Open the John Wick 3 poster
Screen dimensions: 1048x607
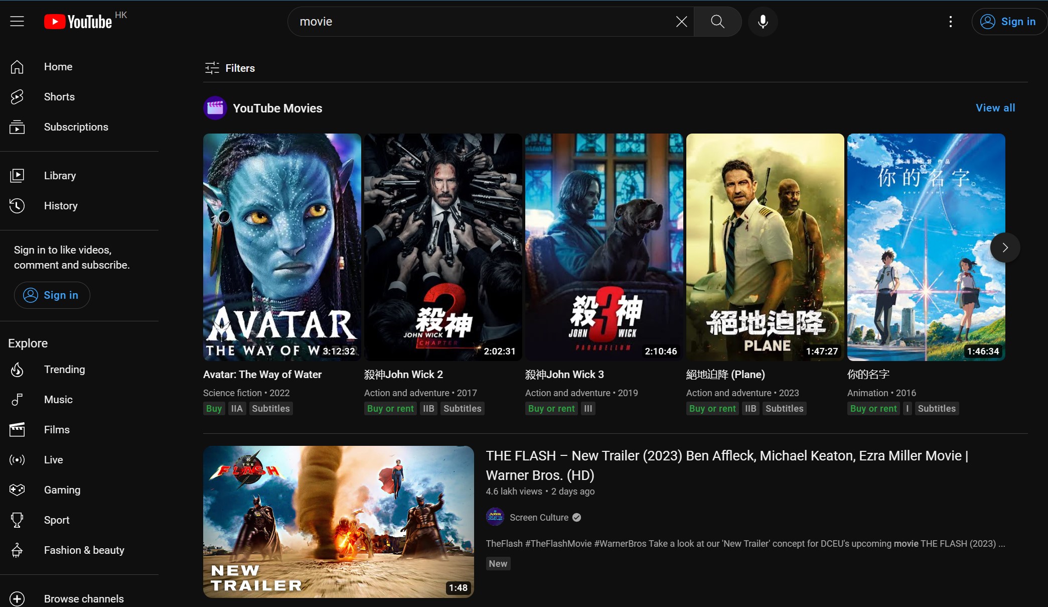pyautogui.click(x=604, y=247)
